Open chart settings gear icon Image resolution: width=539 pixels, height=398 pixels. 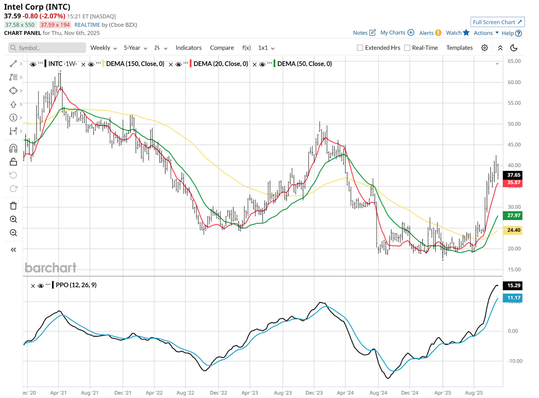[x=484, y=48]
